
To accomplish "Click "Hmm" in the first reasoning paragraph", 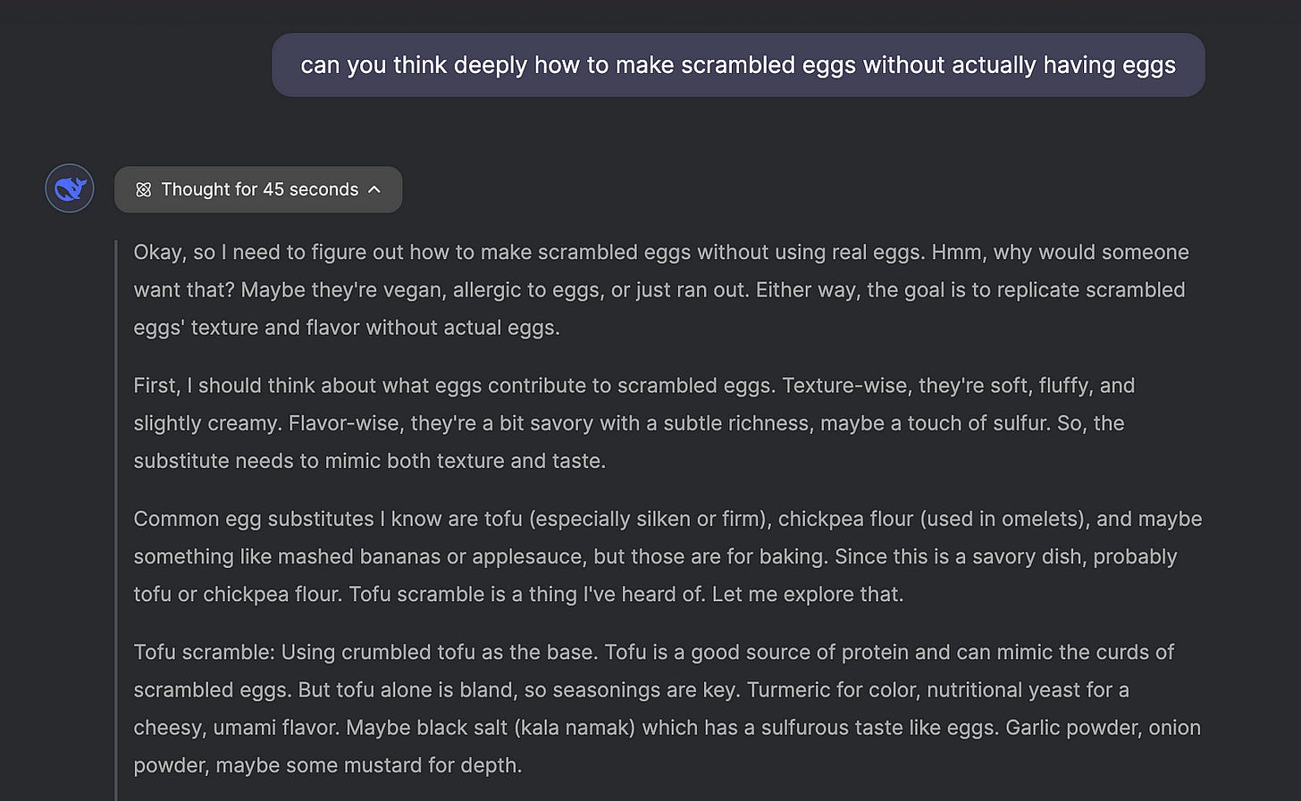I will [957, 253].
